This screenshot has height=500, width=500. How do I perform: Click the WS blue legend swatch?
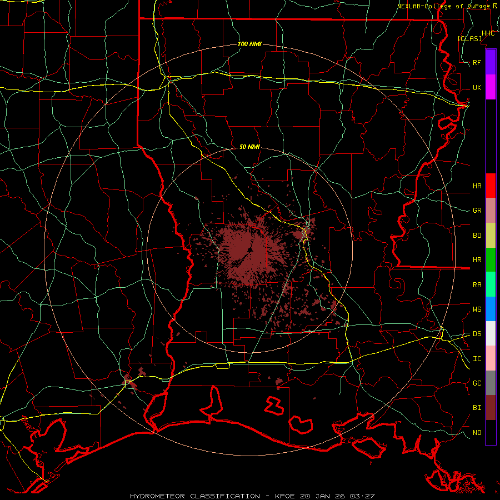click(491, 309)
